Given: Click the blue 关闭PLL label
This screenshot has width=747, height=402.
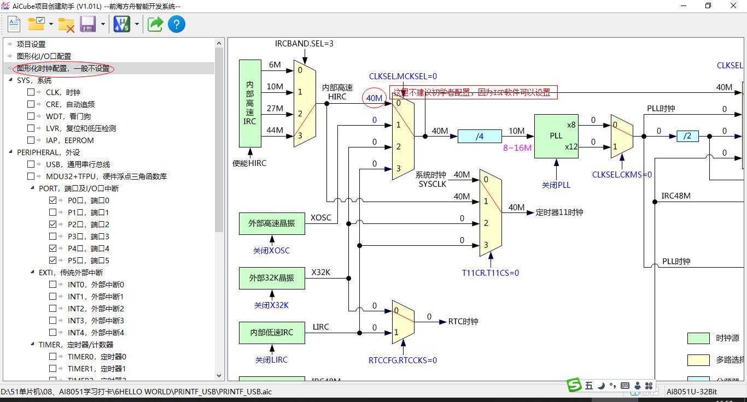Looking at the screenshot, I should [x=556, y=185].
